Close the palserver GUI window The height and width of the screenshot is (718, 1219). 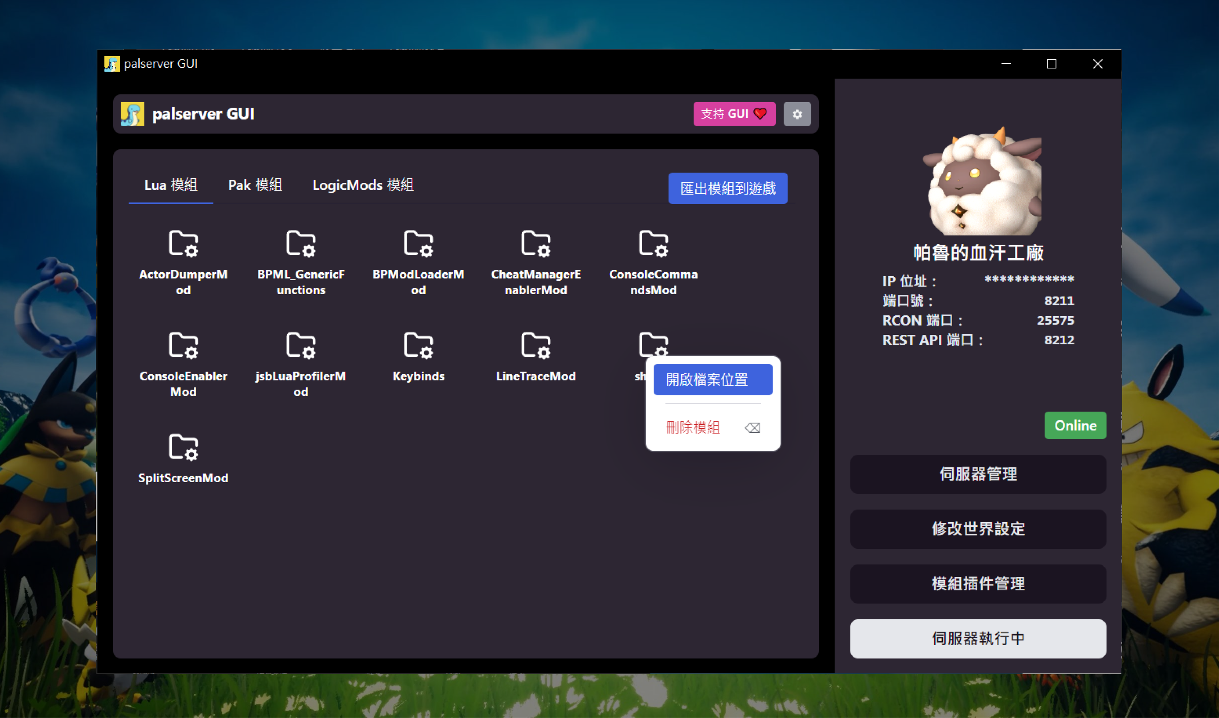click(1098, 64)
